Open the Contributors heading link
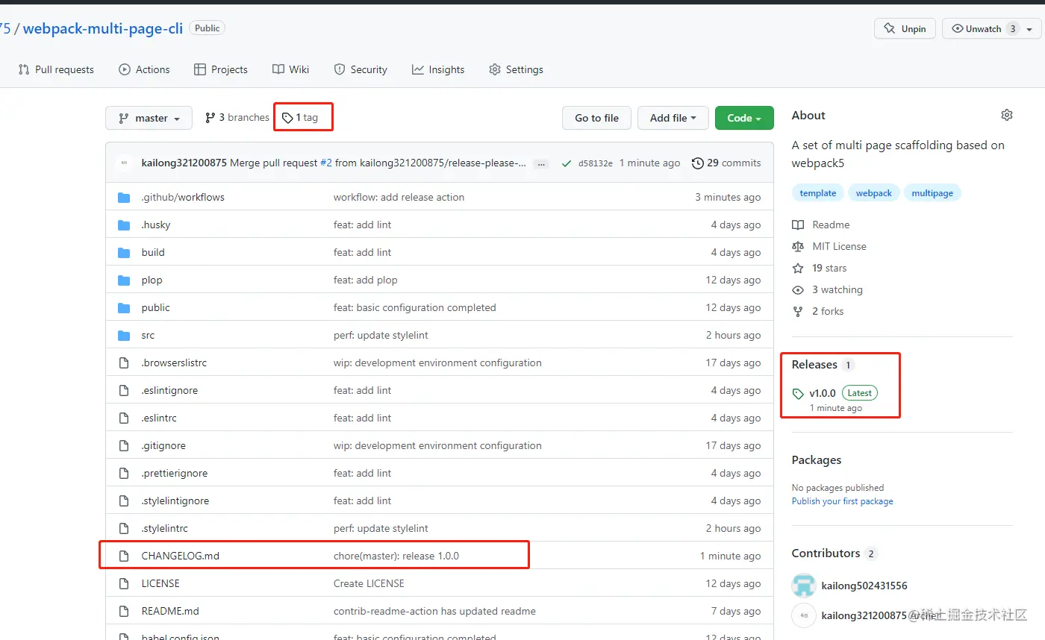Image resolution: width=1045 pixels, height=640 pixels. click(835, 553)
